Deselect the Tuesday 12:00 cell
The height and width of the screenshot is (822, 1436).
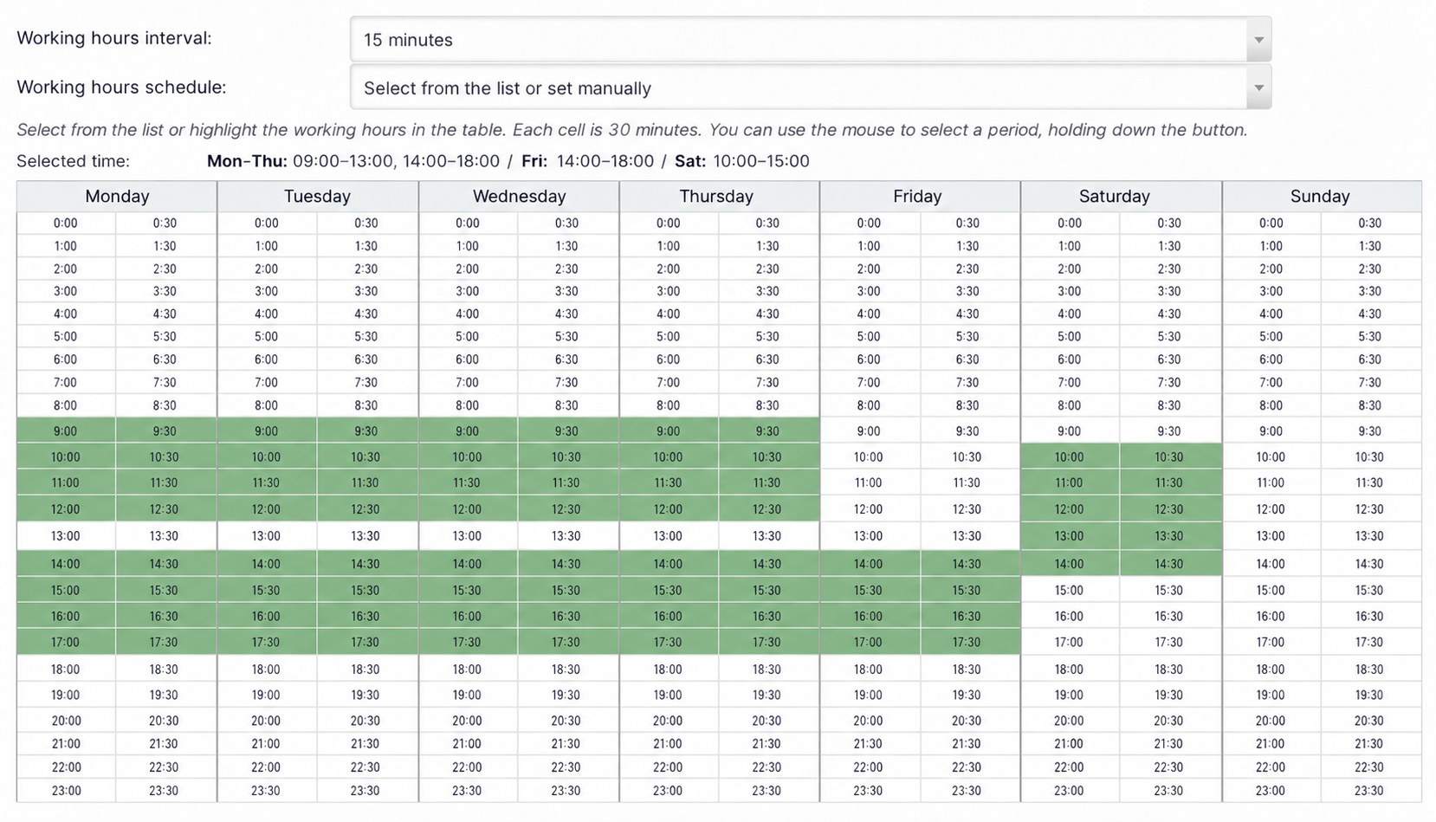266,509
